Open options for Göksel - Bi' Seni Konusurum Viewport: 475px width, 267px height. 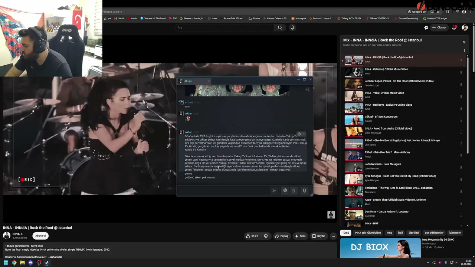(x=461, y=120)
